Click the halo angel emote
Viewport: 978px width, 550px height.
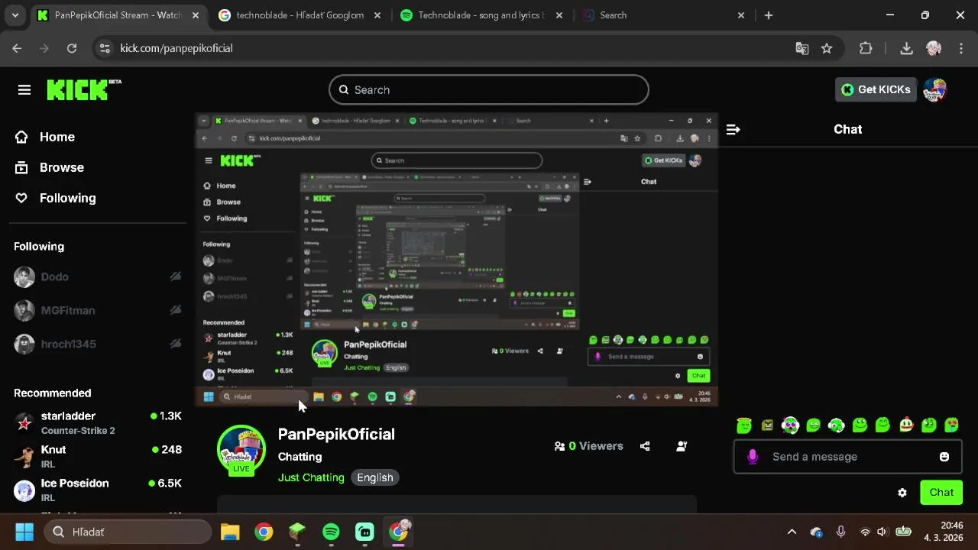click(744, 425)
